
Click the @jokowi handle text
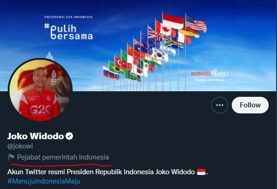20,146
